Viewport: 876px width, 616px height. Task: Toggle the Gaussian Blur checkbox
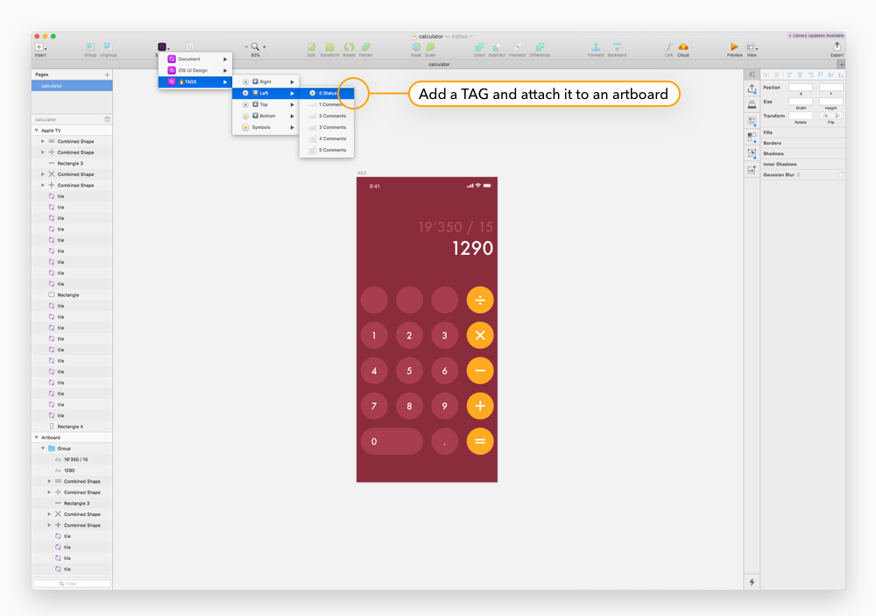(x=841, y=175)
